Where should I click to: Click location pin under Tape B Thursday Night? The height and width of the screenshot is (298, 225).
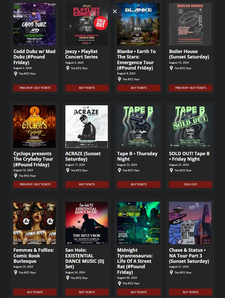(x=119, y=171)
